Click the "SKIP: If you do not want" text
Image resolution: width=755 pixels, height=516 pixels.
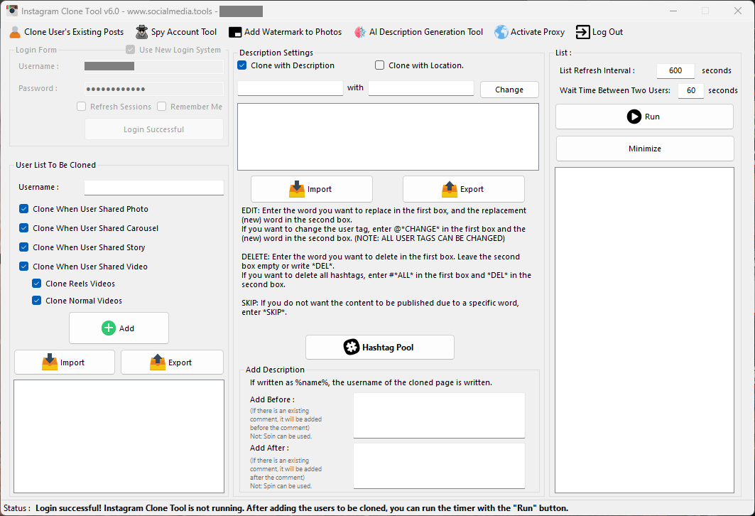(381, 307)
